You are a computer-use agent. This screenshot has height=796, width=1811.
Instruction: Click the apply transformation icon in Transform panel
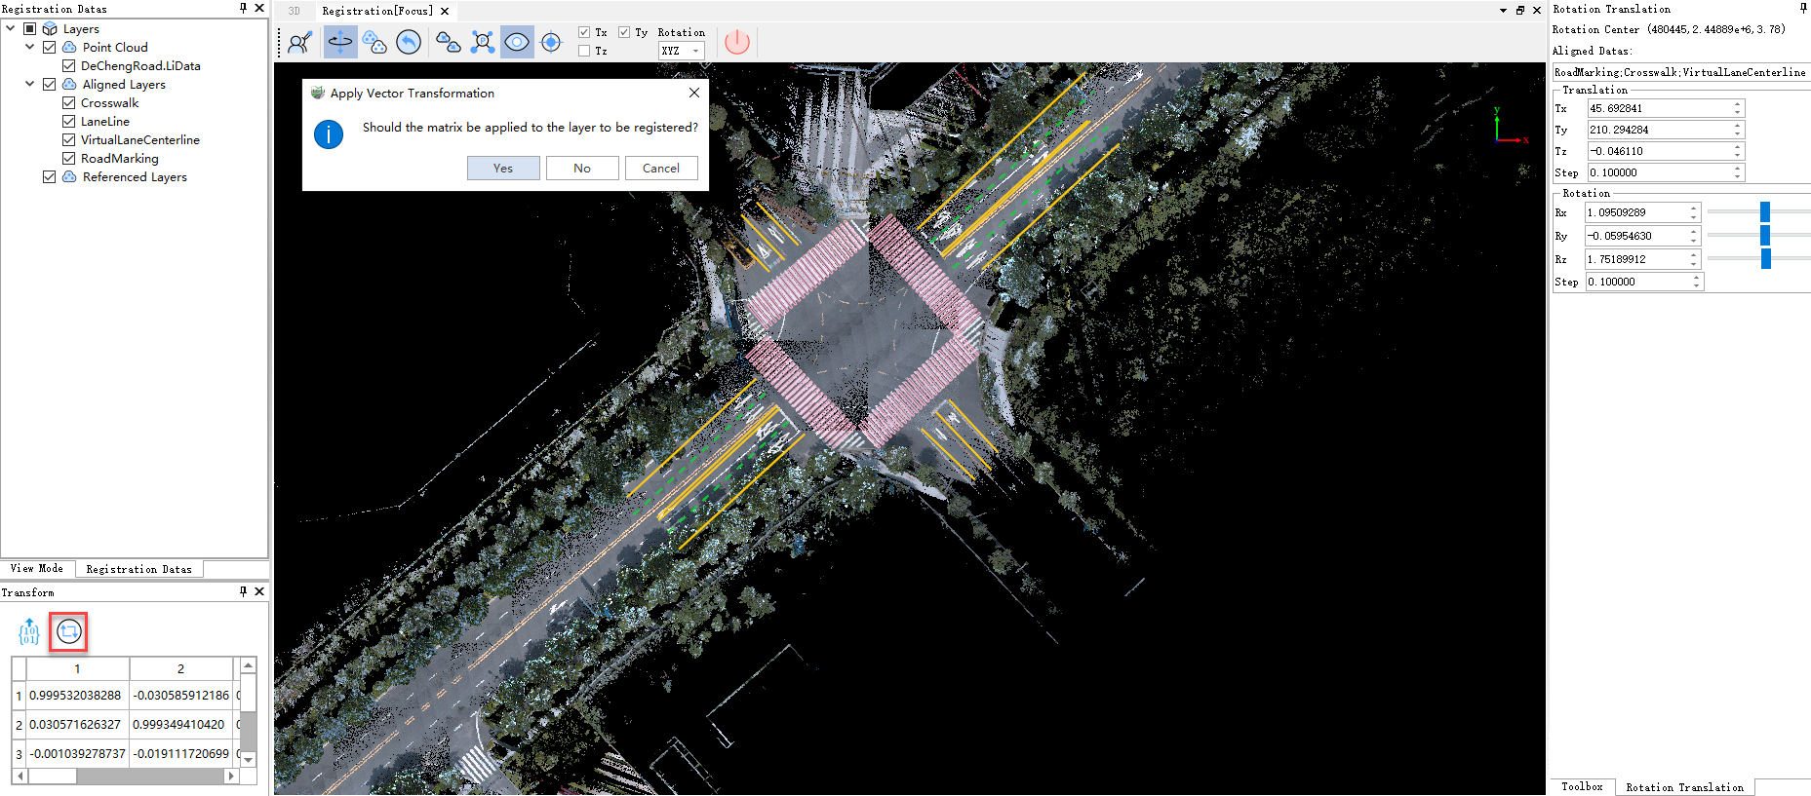pos(68,632)
